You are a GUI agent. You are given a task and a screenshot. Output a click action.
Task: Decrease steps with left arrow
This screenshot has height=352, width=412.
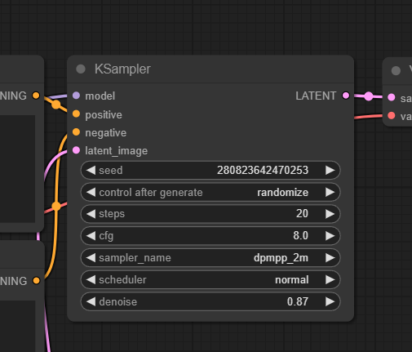(x=91, y=214)
